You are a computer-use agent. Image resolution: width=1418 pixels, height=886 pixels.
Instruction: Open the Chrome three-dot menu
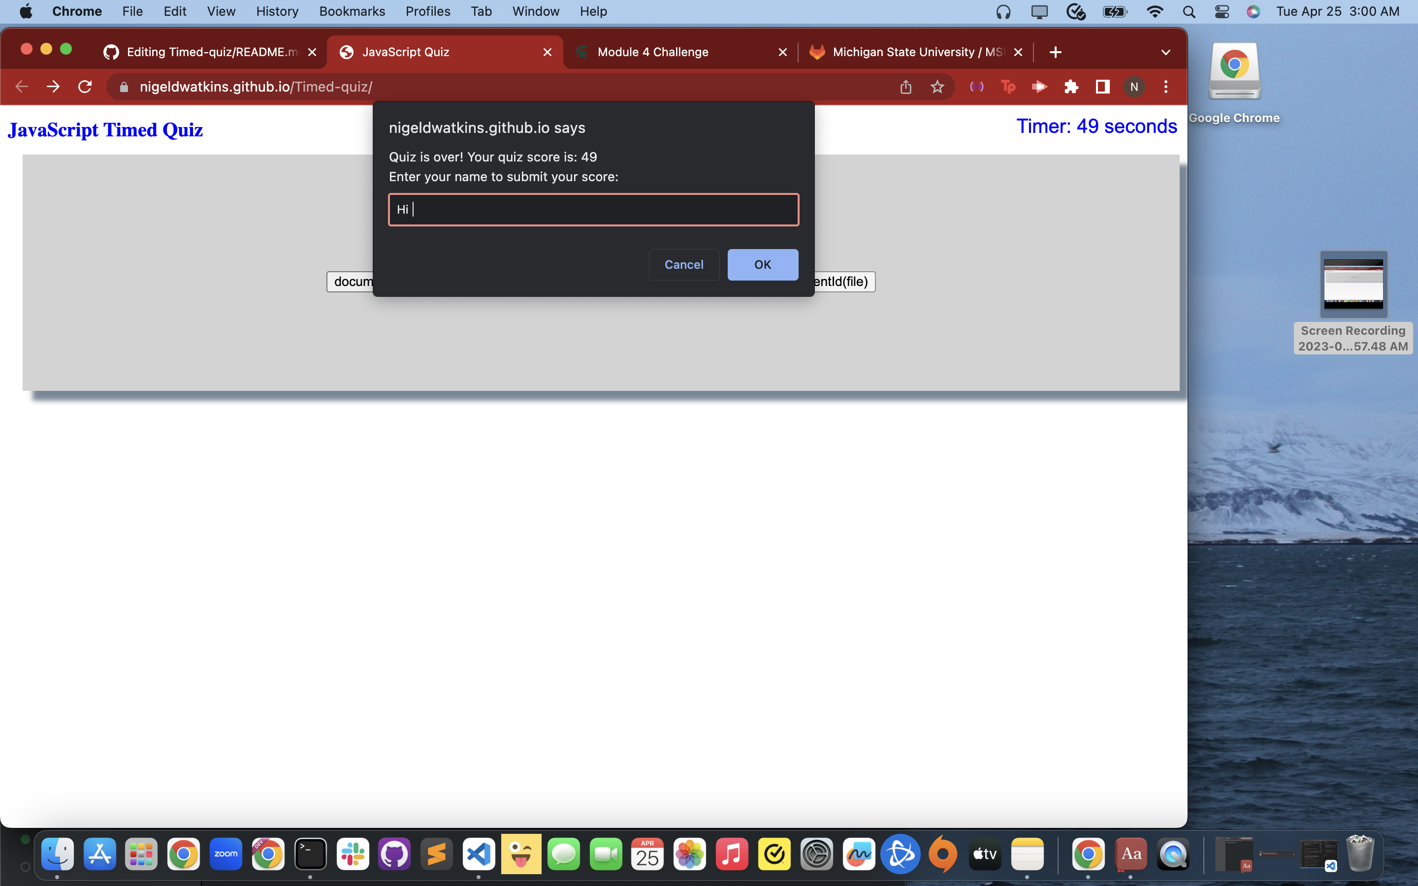pos(1165,87)
